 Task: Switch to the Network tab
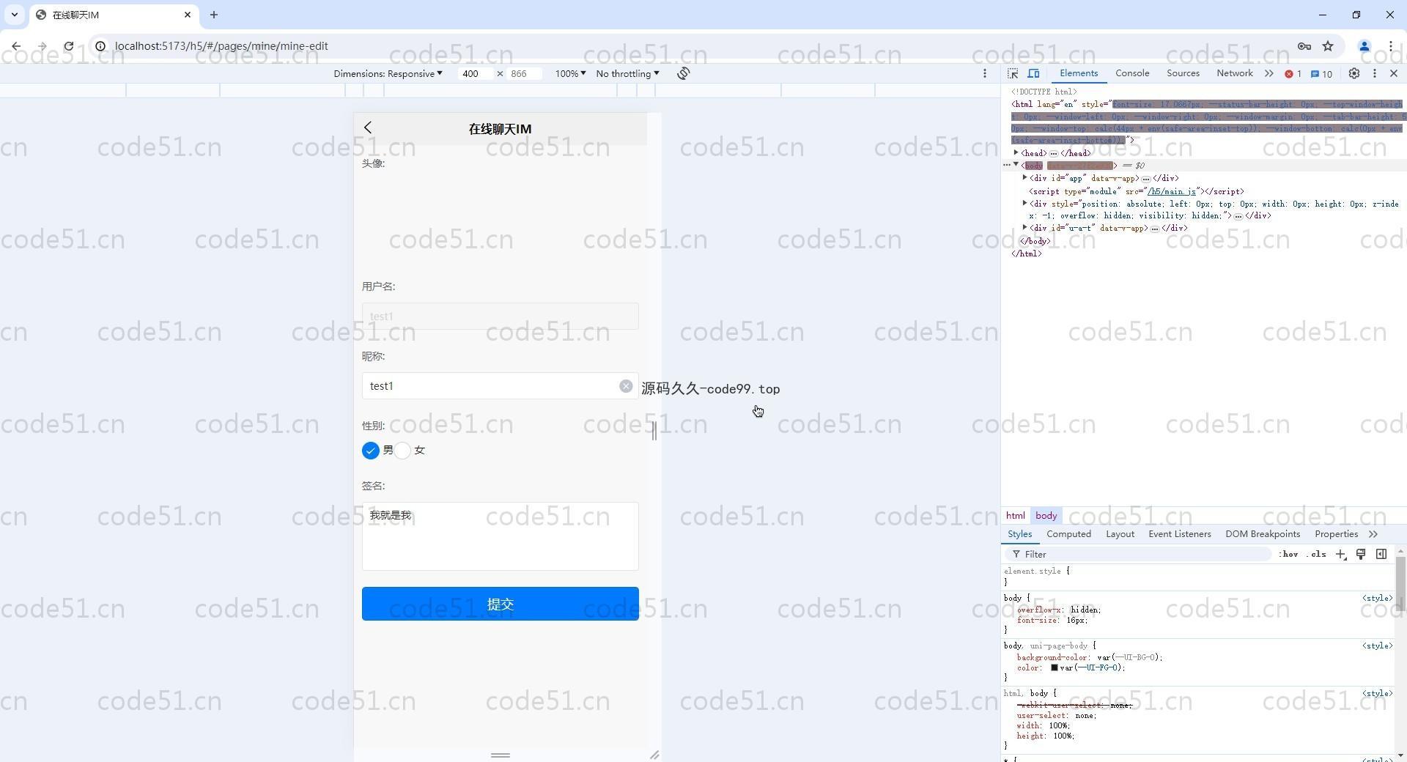pos(1235,73)
